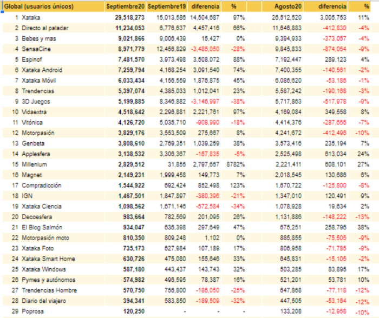Click the red value -874,054

click(x=335, y=49)
